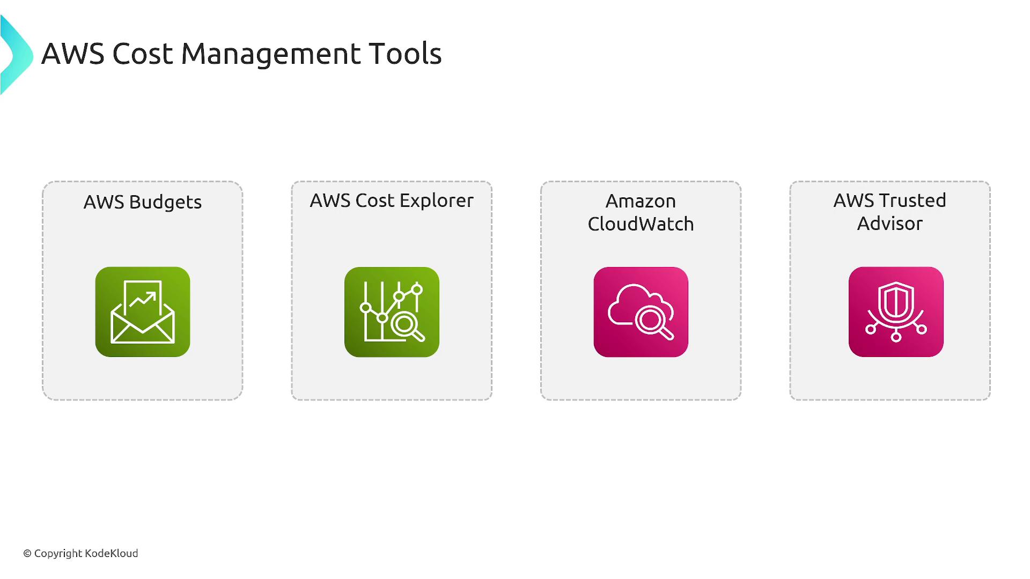Click the word "Amazon" in the CloudWatch card
Screen dimensions: 1030x579
pos(641,201)
